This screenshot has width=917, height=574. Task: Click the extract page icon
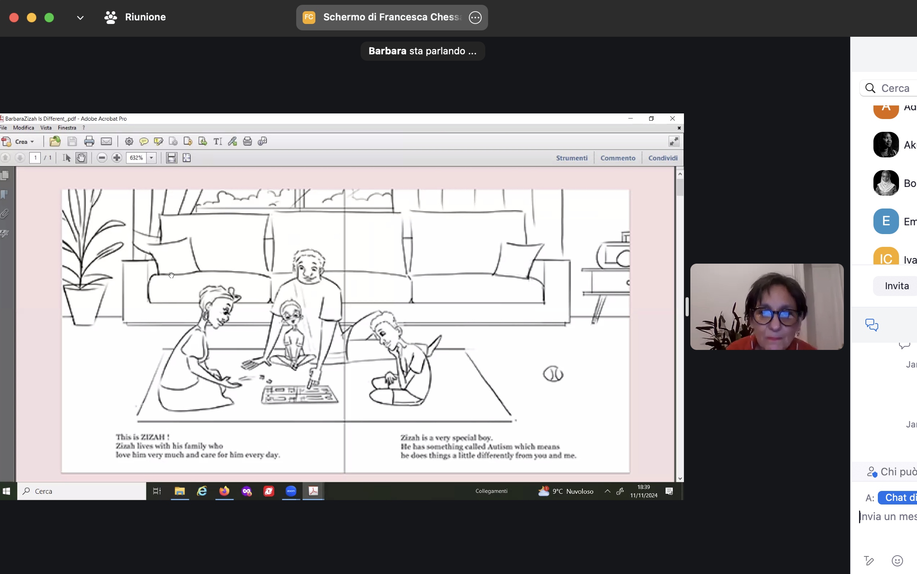coord(203,141)
